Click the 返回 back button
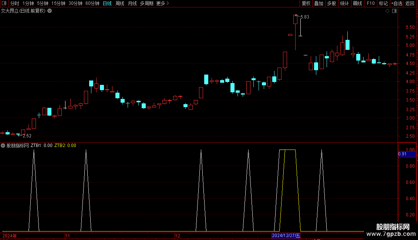Image resolution: width=418 pixels, height=240 pixels. click(410, 3)
